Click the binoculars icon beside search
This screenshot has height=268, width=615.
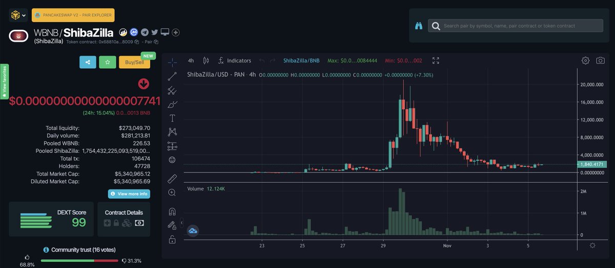(419, 26)
